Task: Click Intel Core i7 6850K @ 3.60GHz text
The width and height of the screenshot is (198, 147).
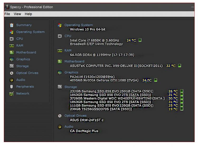Action: click(x=95, y=40)
